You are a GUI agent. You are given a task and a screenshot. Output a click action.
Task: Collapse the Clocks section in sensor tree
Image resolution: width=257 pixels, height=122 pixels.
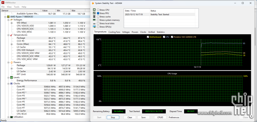point(8,84)
